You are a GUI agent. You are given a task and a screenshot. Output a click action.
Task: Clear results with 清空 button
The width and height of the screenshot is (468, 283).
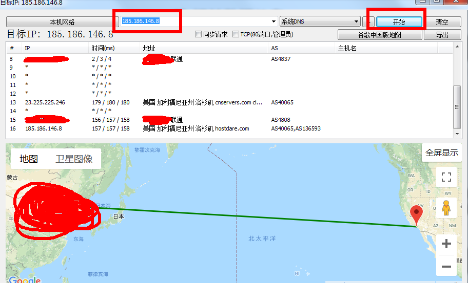tap(442, 22)
